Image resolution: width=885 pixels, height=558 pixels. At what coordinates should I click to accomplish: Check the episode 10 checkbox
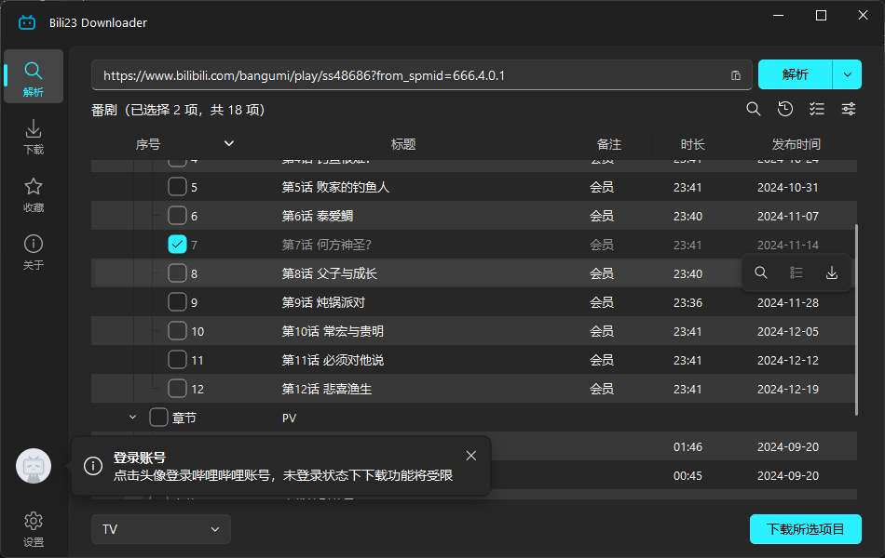(x=177, y=330)
